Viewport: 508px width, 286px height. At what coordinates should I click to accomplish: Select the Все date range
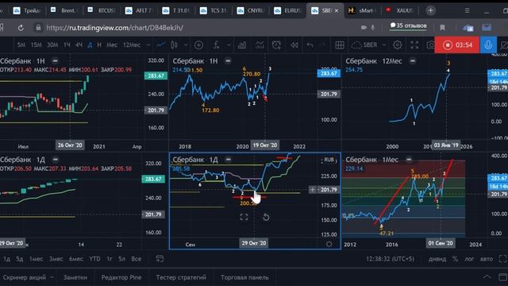(136, 259)
